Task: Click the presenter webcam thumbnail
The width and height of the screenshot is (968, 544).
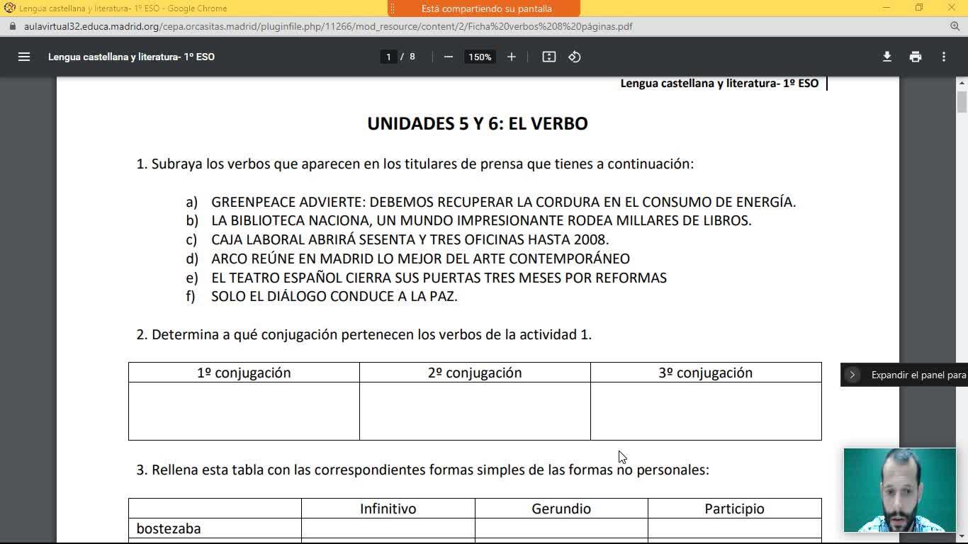Action: point(899,489)
